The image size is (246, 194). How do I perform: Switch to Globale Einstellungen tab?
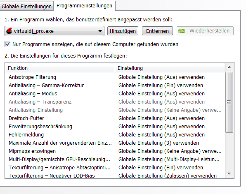(26, 7)
